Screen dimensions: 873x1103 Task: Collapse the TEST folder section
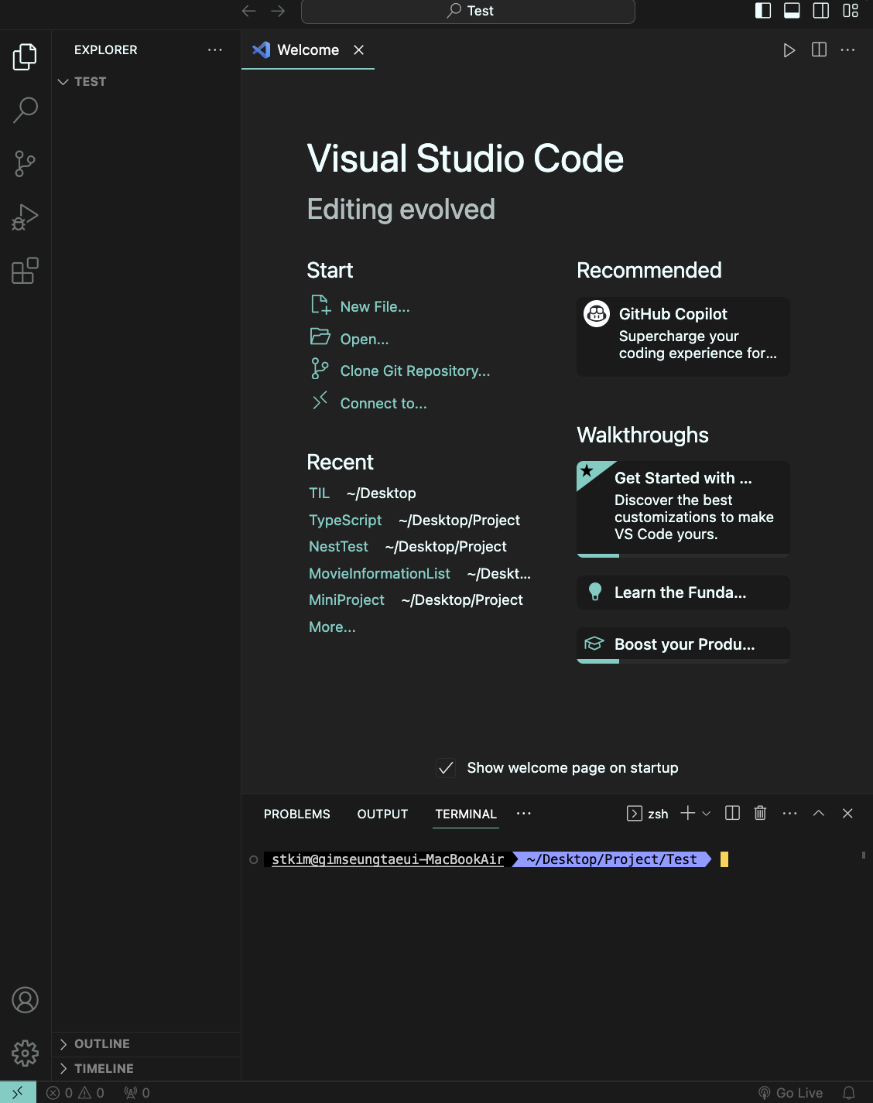pyautogui.click(x=146, y=81)
